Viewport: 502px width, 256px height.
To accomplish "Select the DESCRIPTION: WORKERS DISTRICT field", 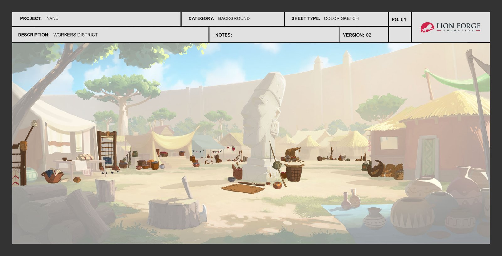I will 110,35.
